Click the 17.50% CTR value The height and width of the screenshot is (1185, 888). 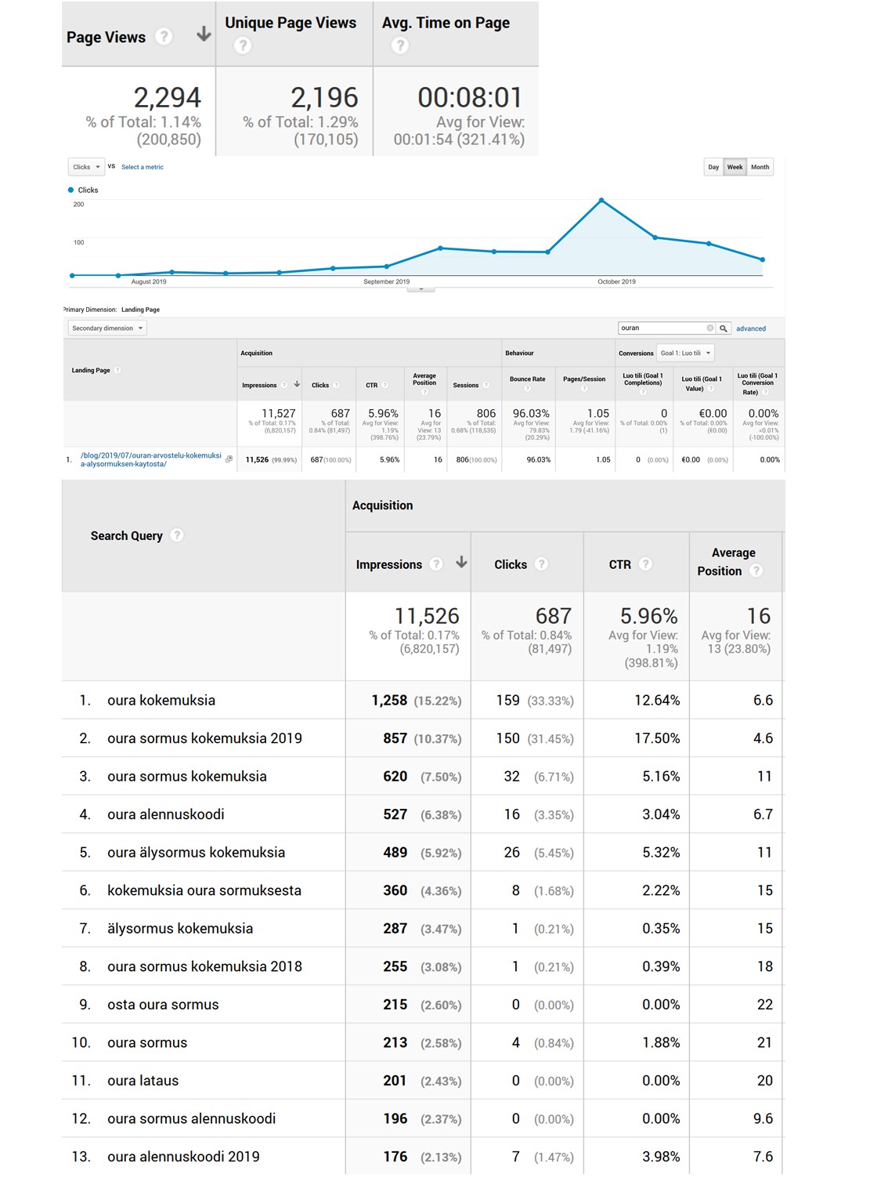(657, 738)
